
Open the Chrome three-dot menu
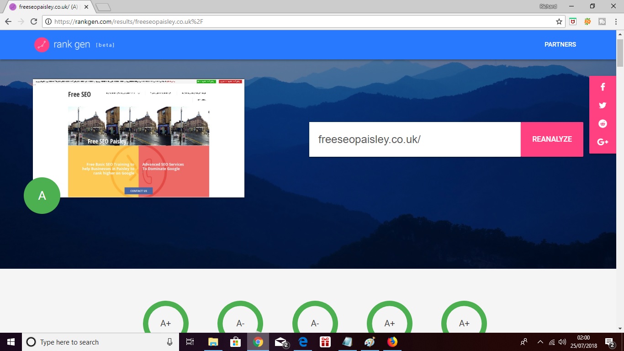click(615, 21)
